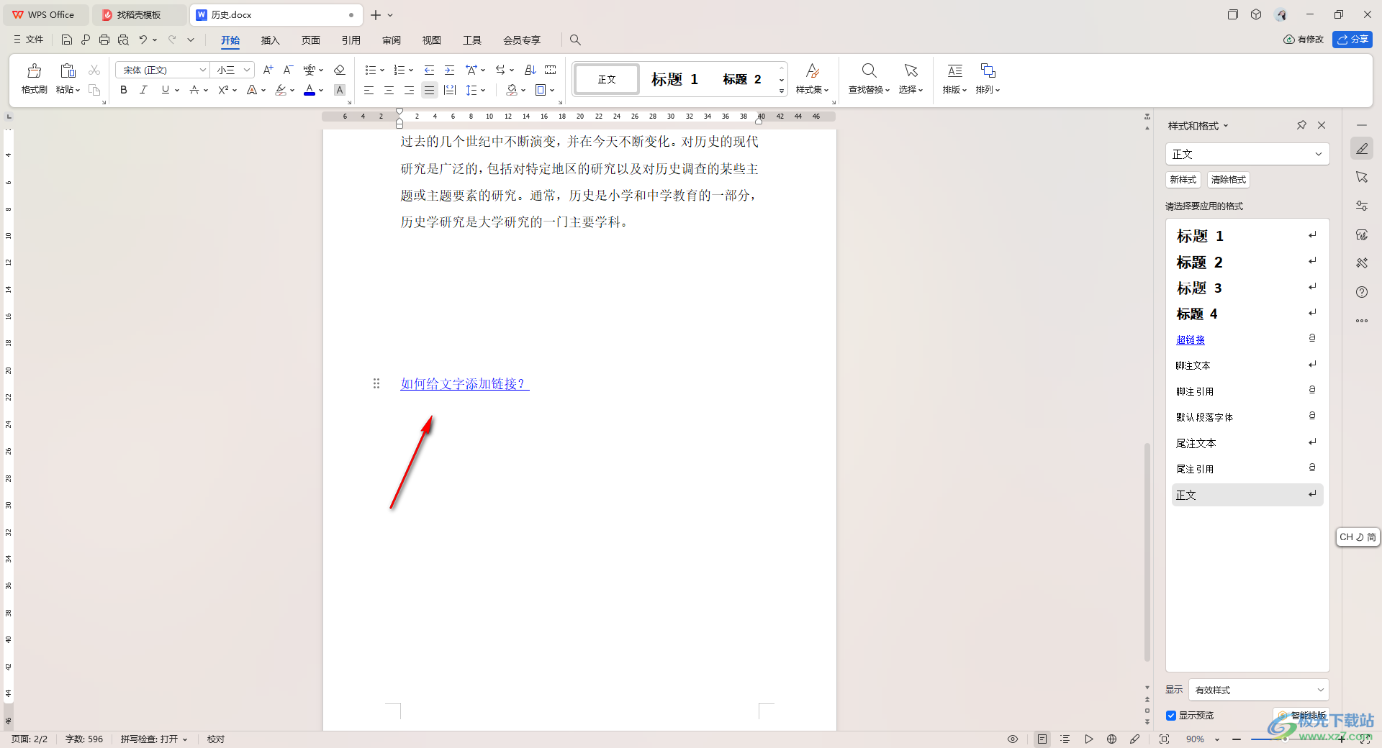Viewport: 1382px width, 748px height.
Task: Switch to the 视图 tab
Action: coord(431,40)
